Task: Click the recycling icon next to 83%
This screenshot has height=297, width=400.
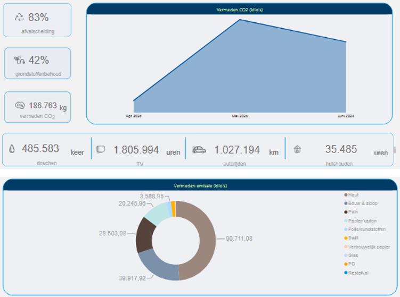Action: (20, 18)
